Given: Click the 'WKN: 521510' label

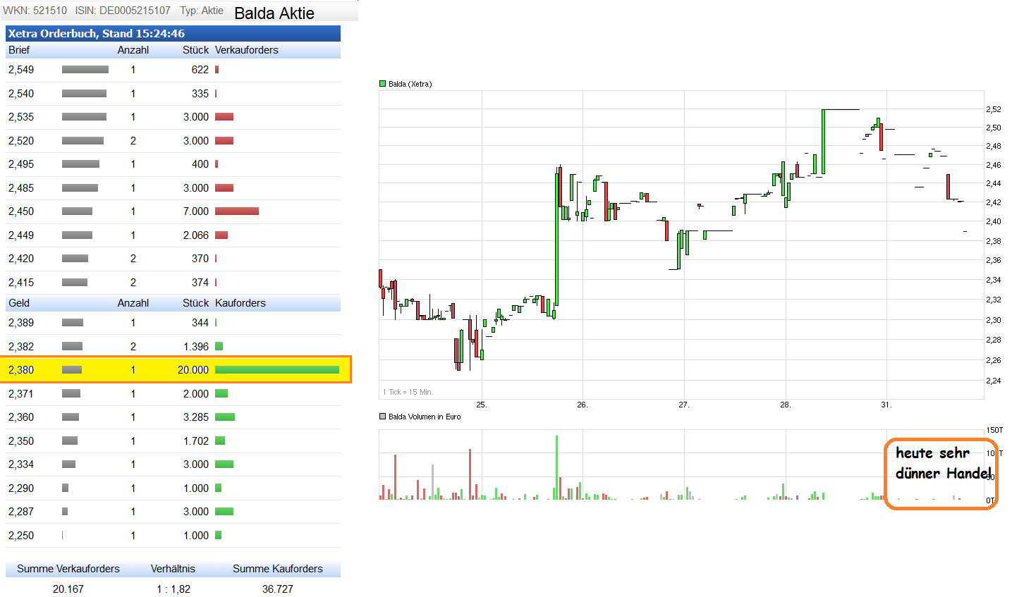Looking at the screenshot, I should coord(35,11).
